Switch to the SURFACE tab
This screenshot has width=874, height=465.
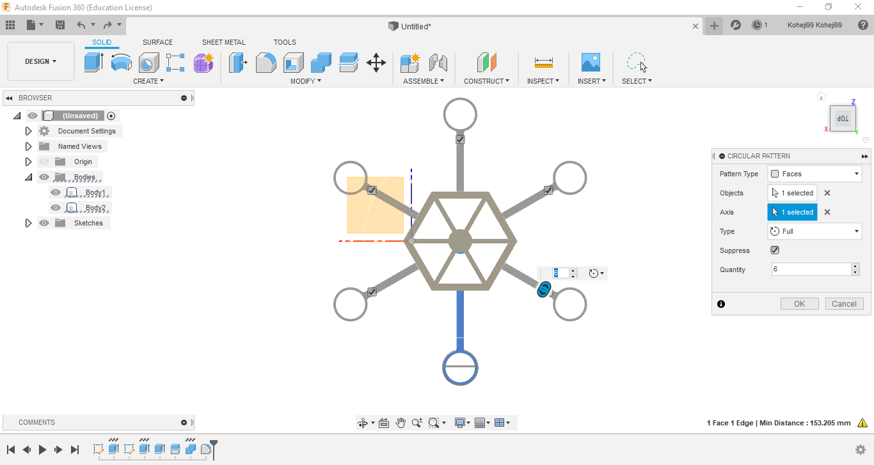157,42
